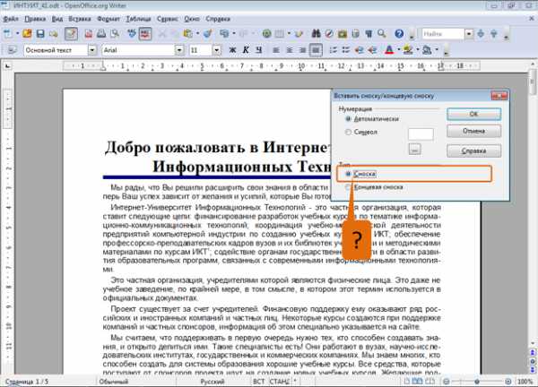Viewport: 538px width, 387px height.
Task: Toggle numbered list icon
Action: (x=333, y=50)
